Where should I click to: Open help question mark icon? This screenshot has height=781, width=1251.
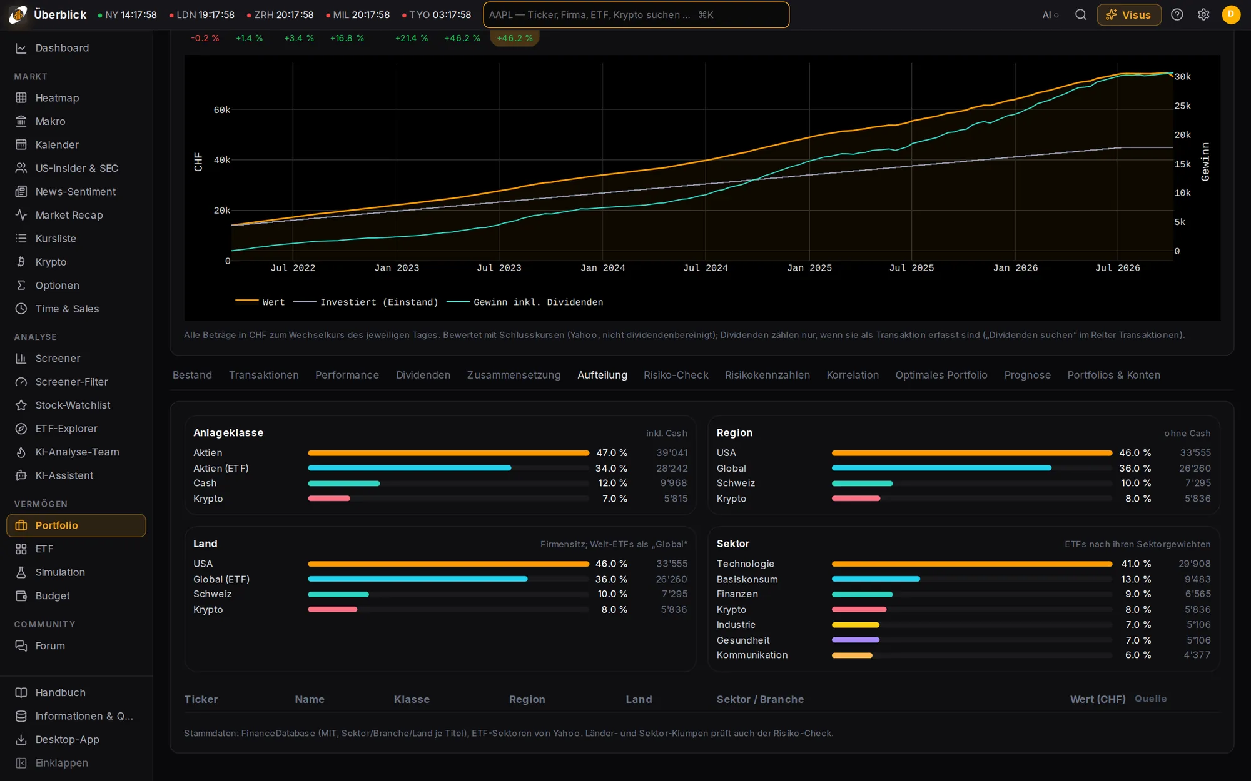pyautogui.click(x=1177, y=15)
